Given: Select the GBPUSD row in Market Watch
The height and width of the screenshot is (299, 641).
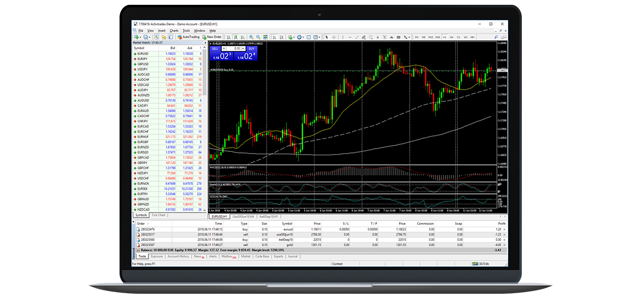Looking at the screenshot, I should coord(169,64).
